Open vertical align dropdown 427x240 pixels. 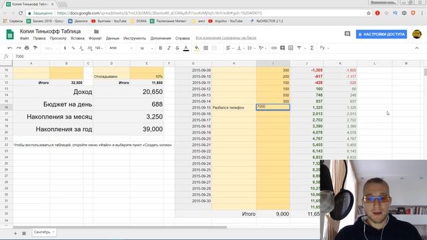coord(240,48)
